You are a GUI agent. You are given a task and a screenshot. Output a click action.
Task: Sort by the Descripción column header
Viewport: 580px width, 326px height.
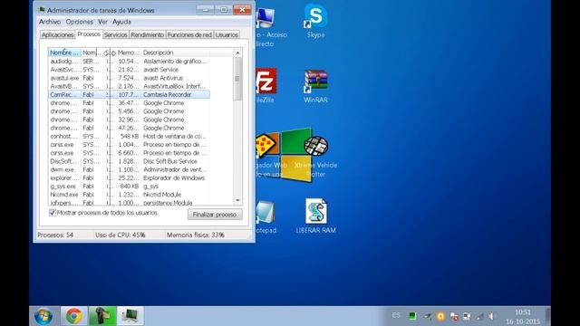[x=176, y=53]
